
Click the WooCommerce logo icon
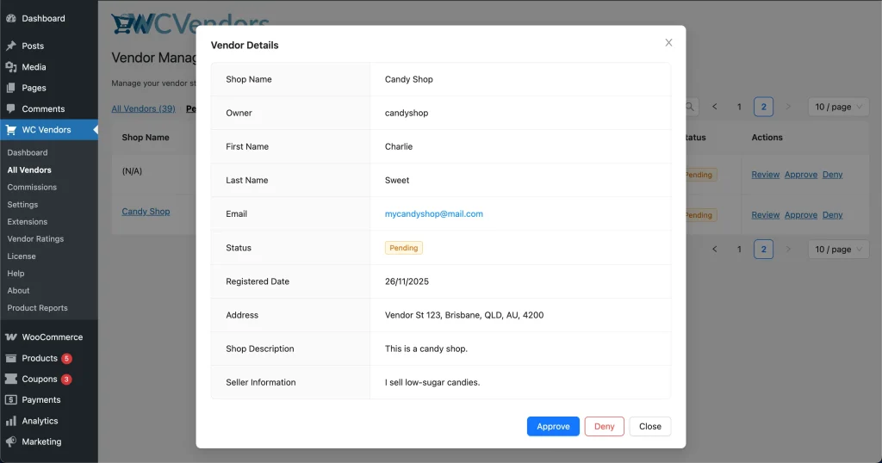coord(11,337)
